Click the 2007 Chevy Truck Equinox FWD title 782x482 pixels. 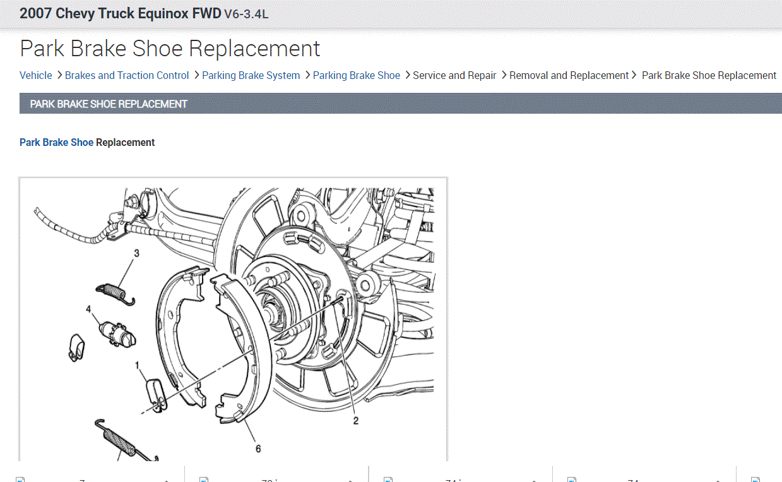pos(120,13)
